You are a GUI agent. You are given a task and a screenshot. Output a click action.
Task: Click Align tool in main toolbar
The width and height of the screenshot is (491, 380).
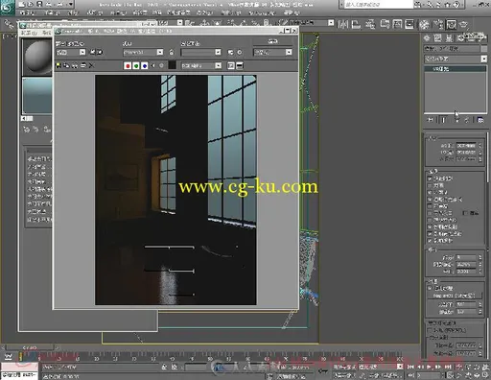pyautogui.click(x=356, y=24)
